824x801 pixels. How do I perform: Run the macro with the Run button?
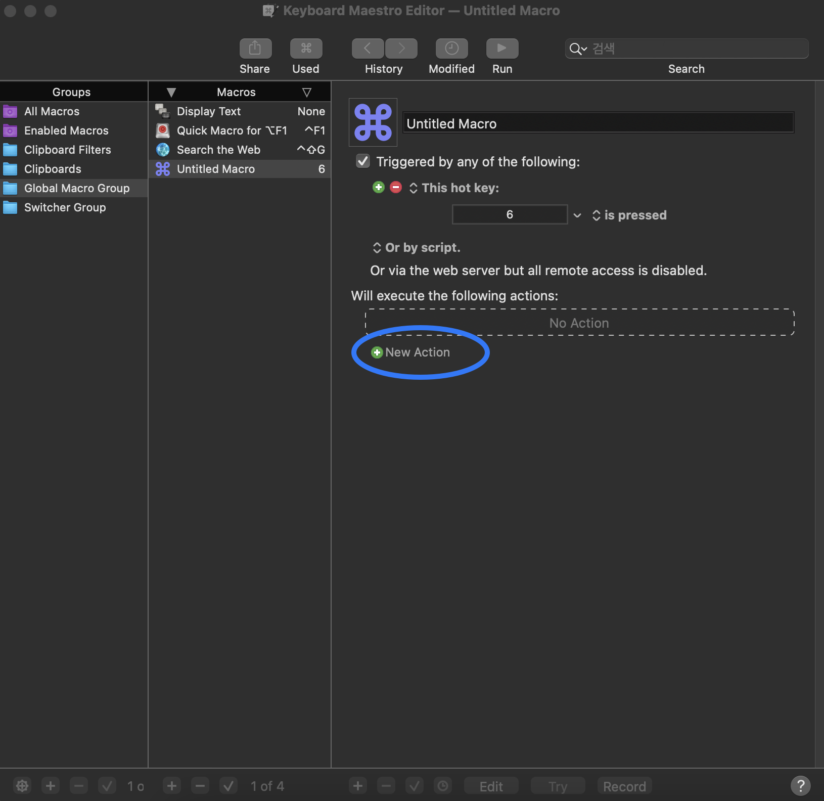502,49
